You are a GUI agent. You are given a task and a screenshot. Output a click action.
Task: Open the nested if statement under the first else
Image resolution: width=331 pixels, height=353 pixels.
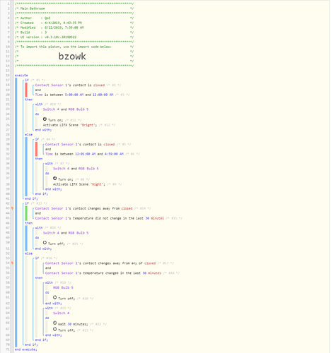coord(37,139)
